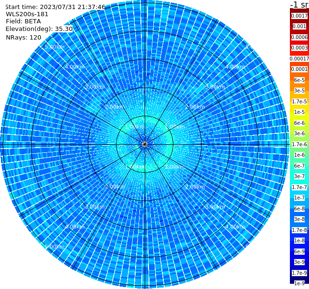Click the 6e-6 colorbar label
The width and height of the screenshot is (309, 289).
tap(299, 123)
